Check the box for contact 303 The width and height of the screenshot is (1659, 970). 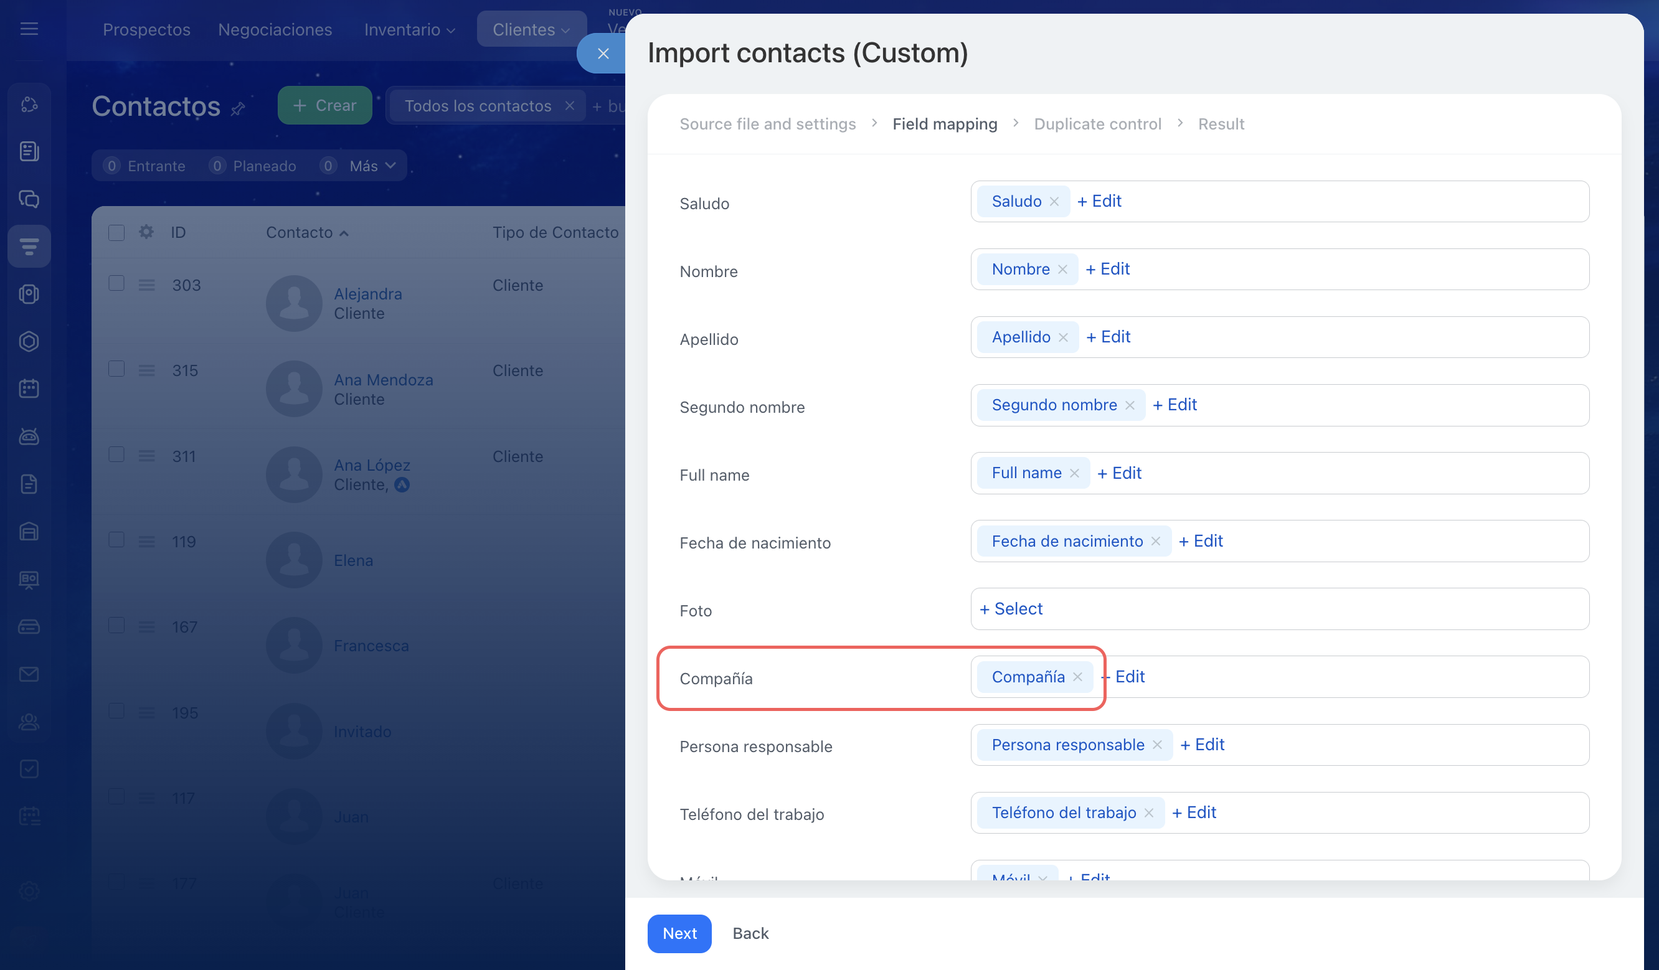116,284
